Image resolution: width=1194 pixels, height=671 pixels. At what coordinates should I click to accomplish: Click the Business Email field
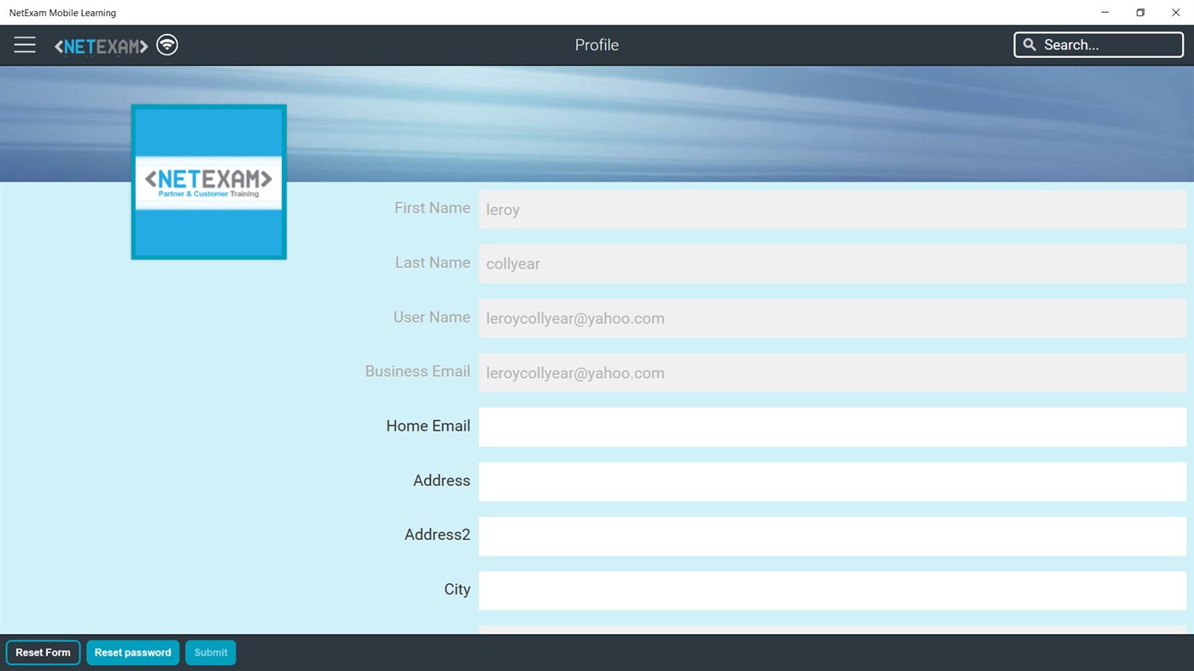point(832,373)
